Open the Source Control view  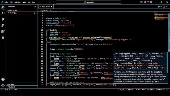pos(3,19)
